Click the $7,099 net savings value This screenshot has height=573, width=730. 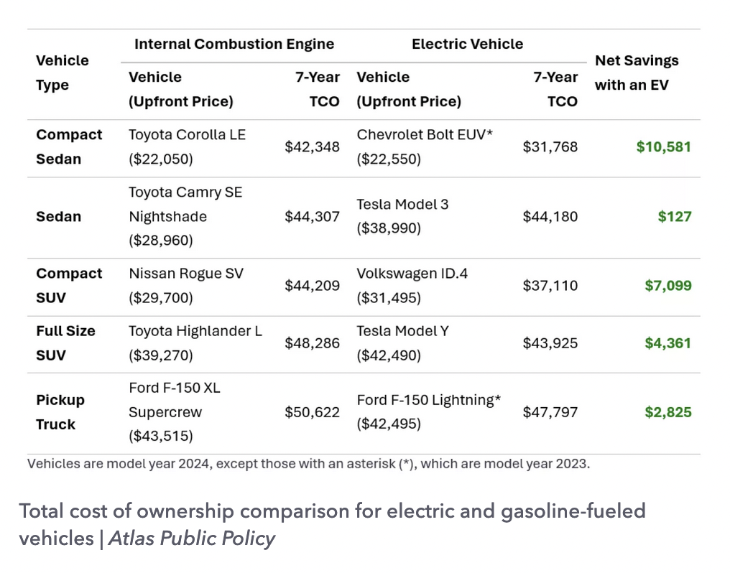pyautogui.click(x=667, y=286)
